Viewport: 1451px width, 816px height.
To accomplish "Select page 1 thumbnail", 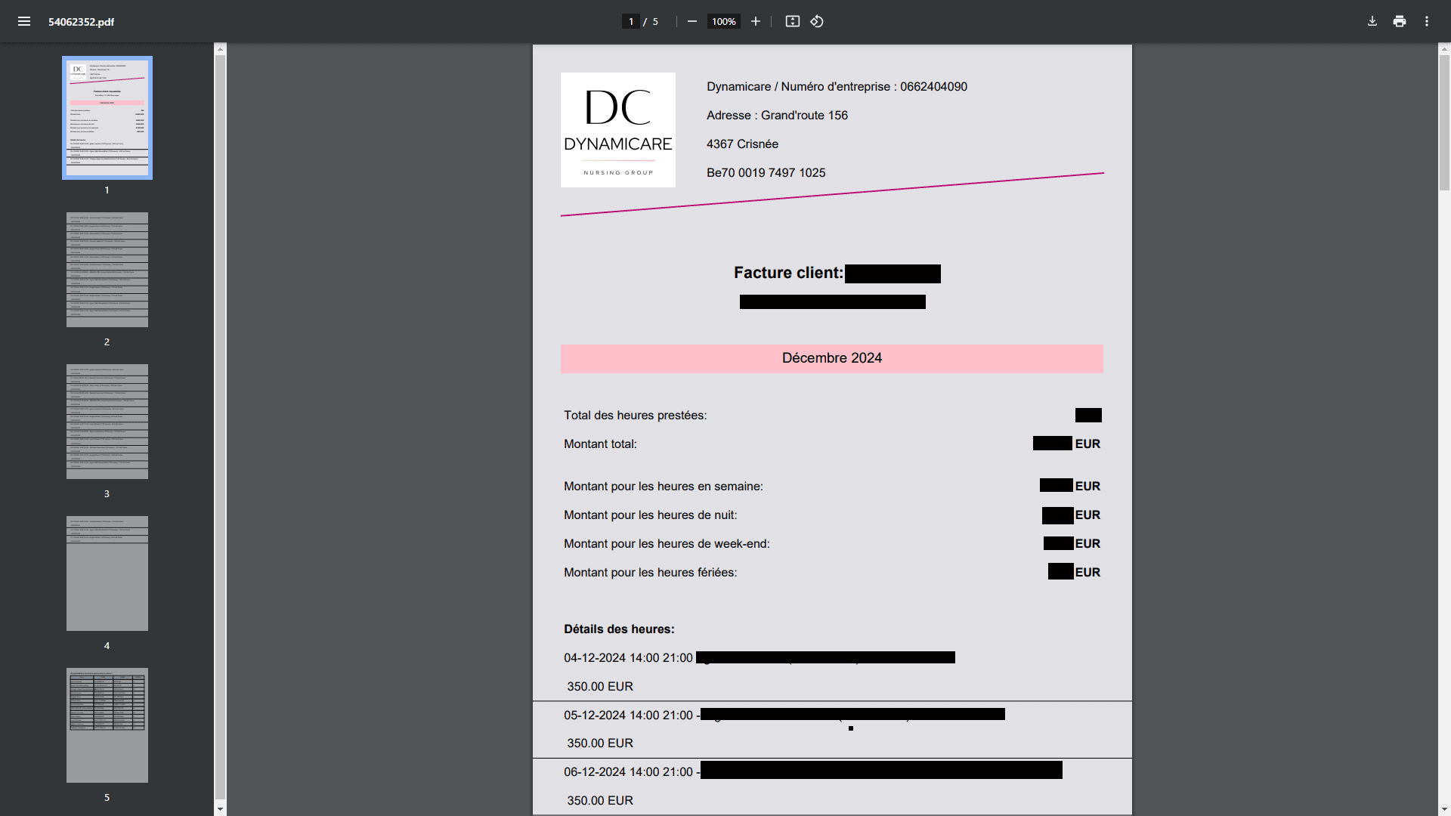I will (x=107, y=118).
